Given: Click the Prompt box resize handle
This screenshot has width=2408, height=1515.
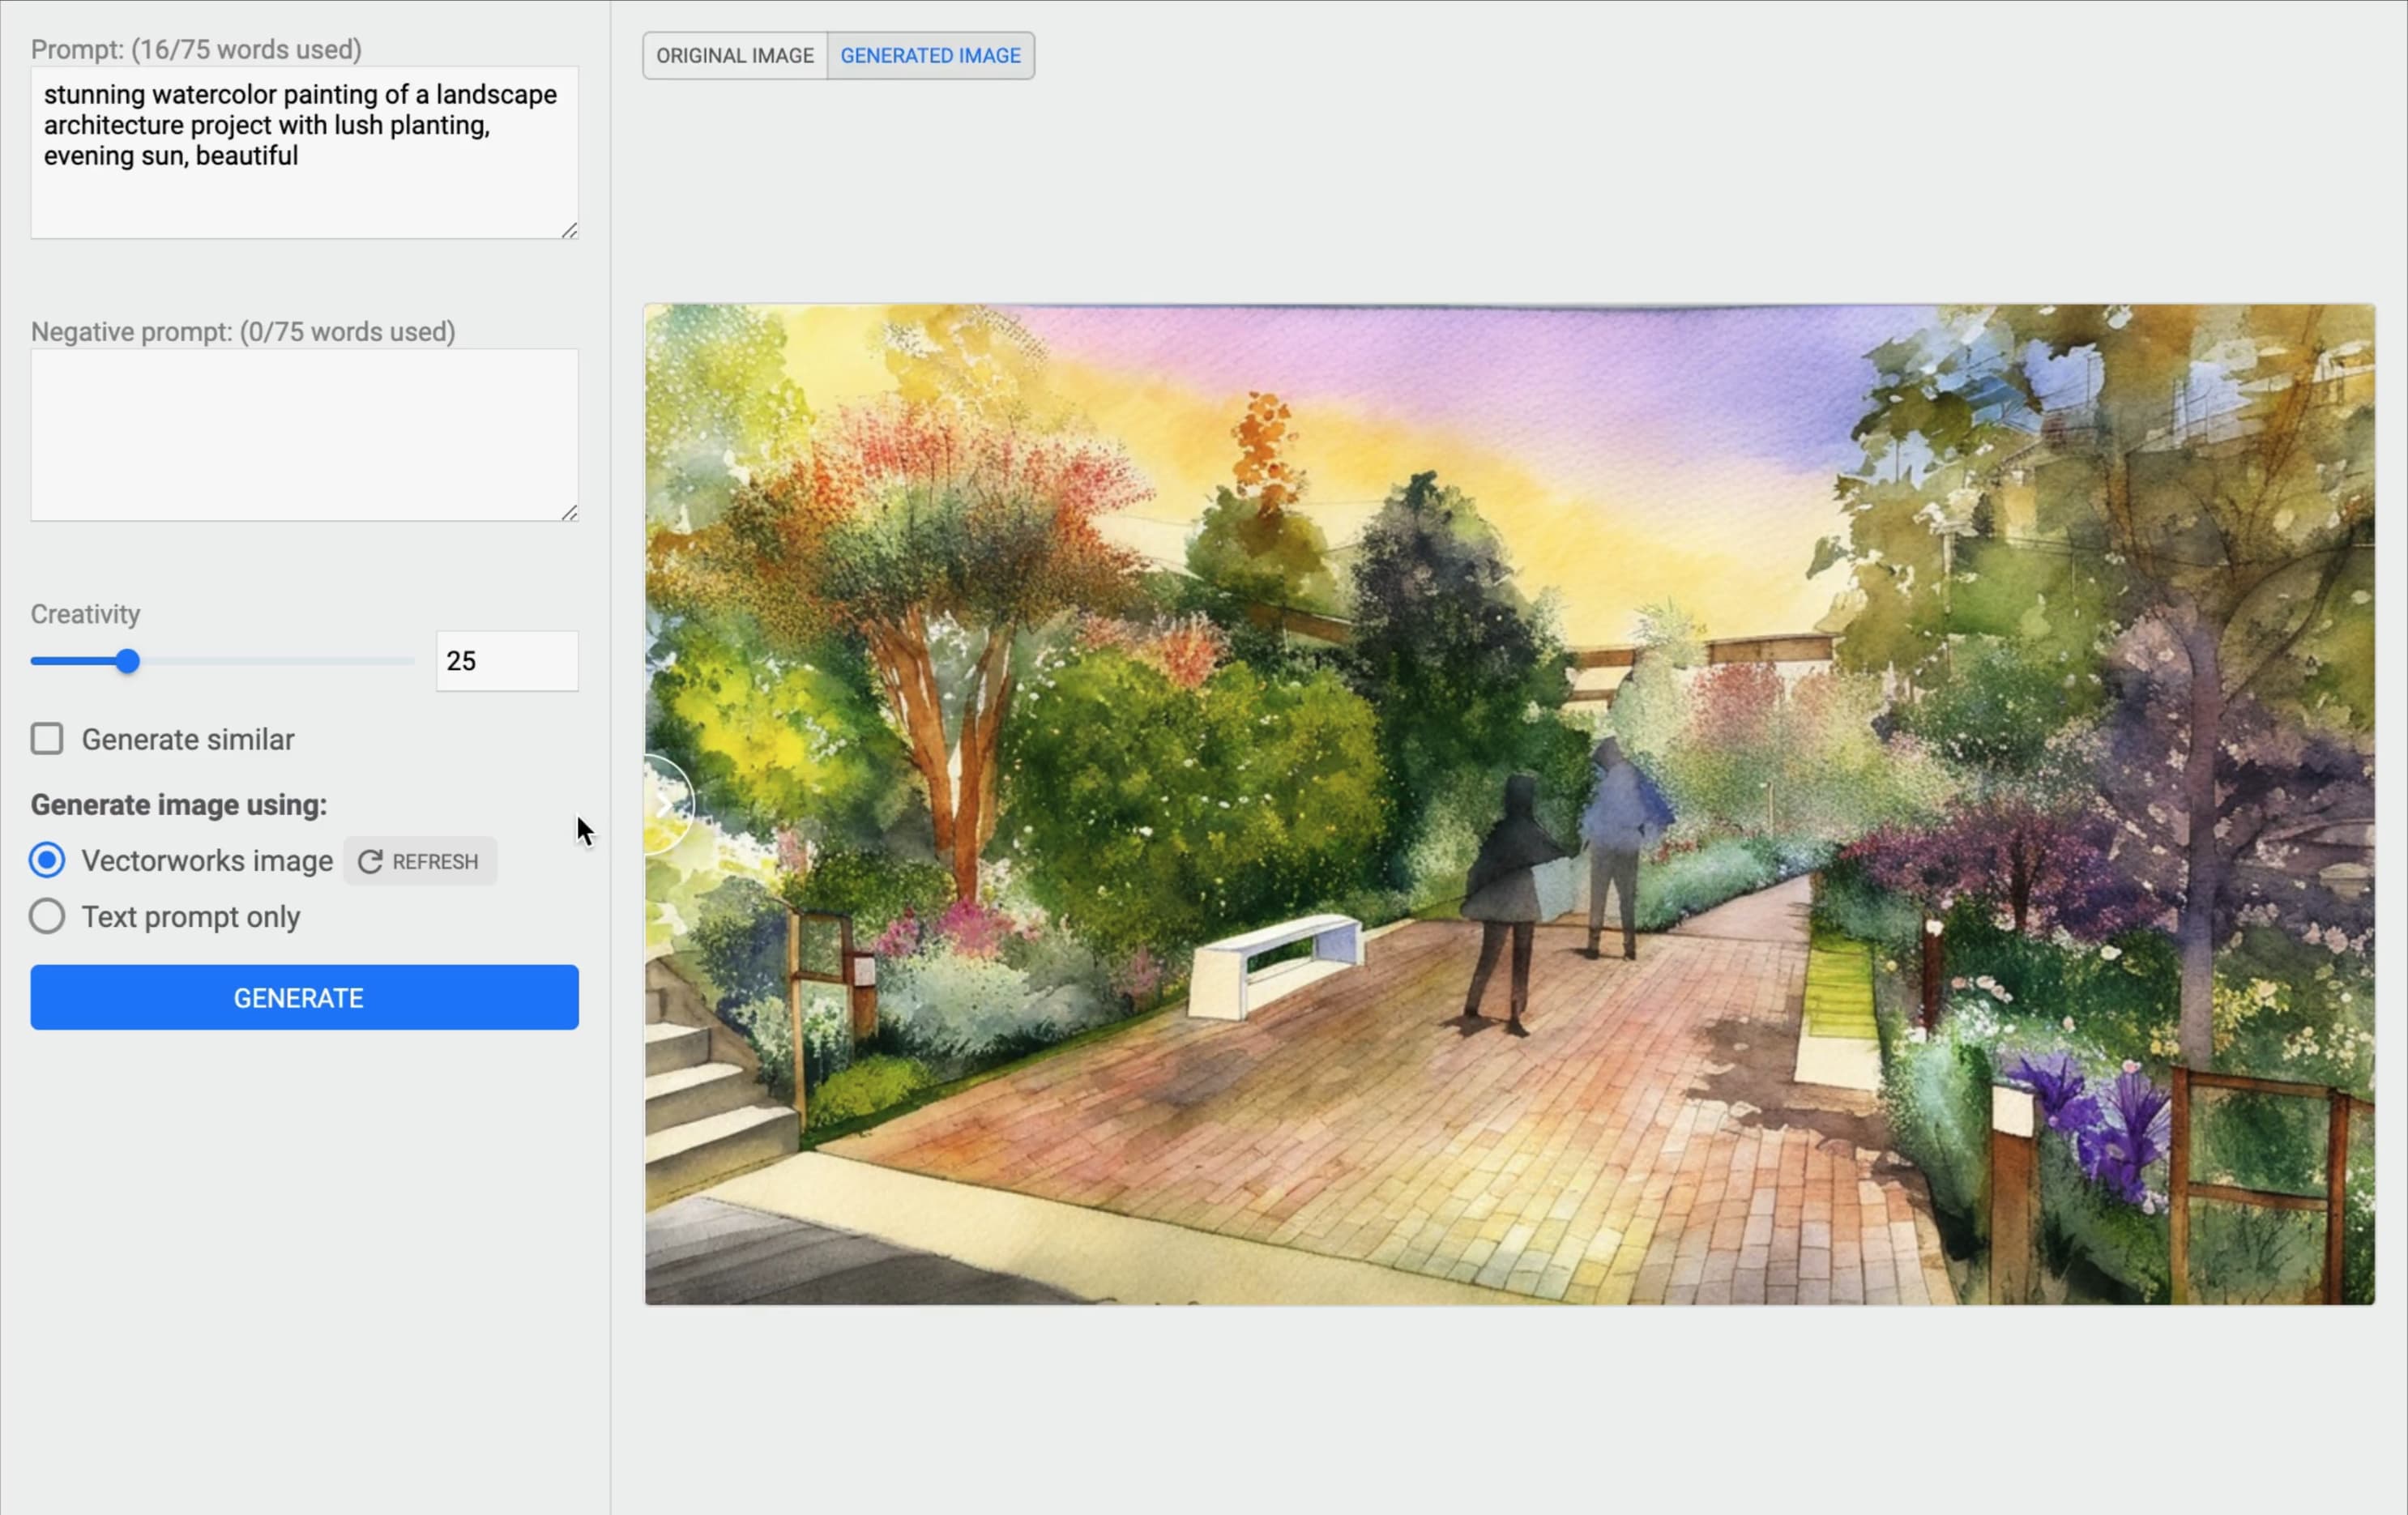Looking at the screenshot, I should point(569,230).
